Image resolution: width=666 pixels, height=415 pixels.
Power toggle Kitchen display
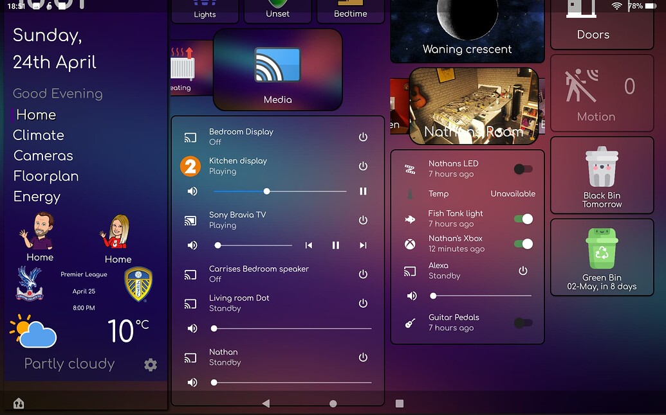coord(363,166)
